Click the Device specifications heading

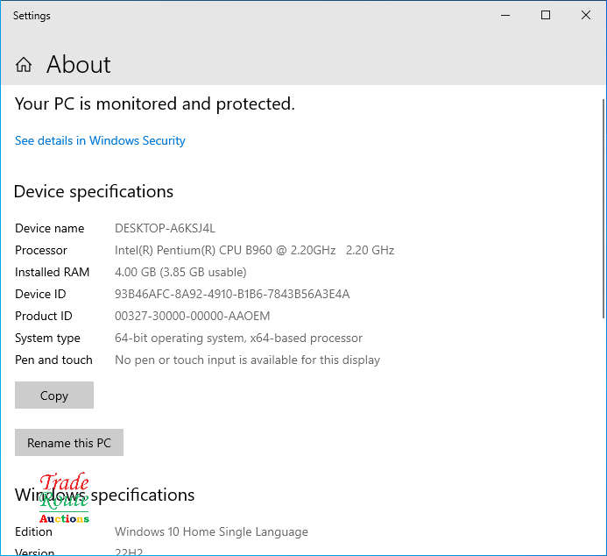pos(94,192)
